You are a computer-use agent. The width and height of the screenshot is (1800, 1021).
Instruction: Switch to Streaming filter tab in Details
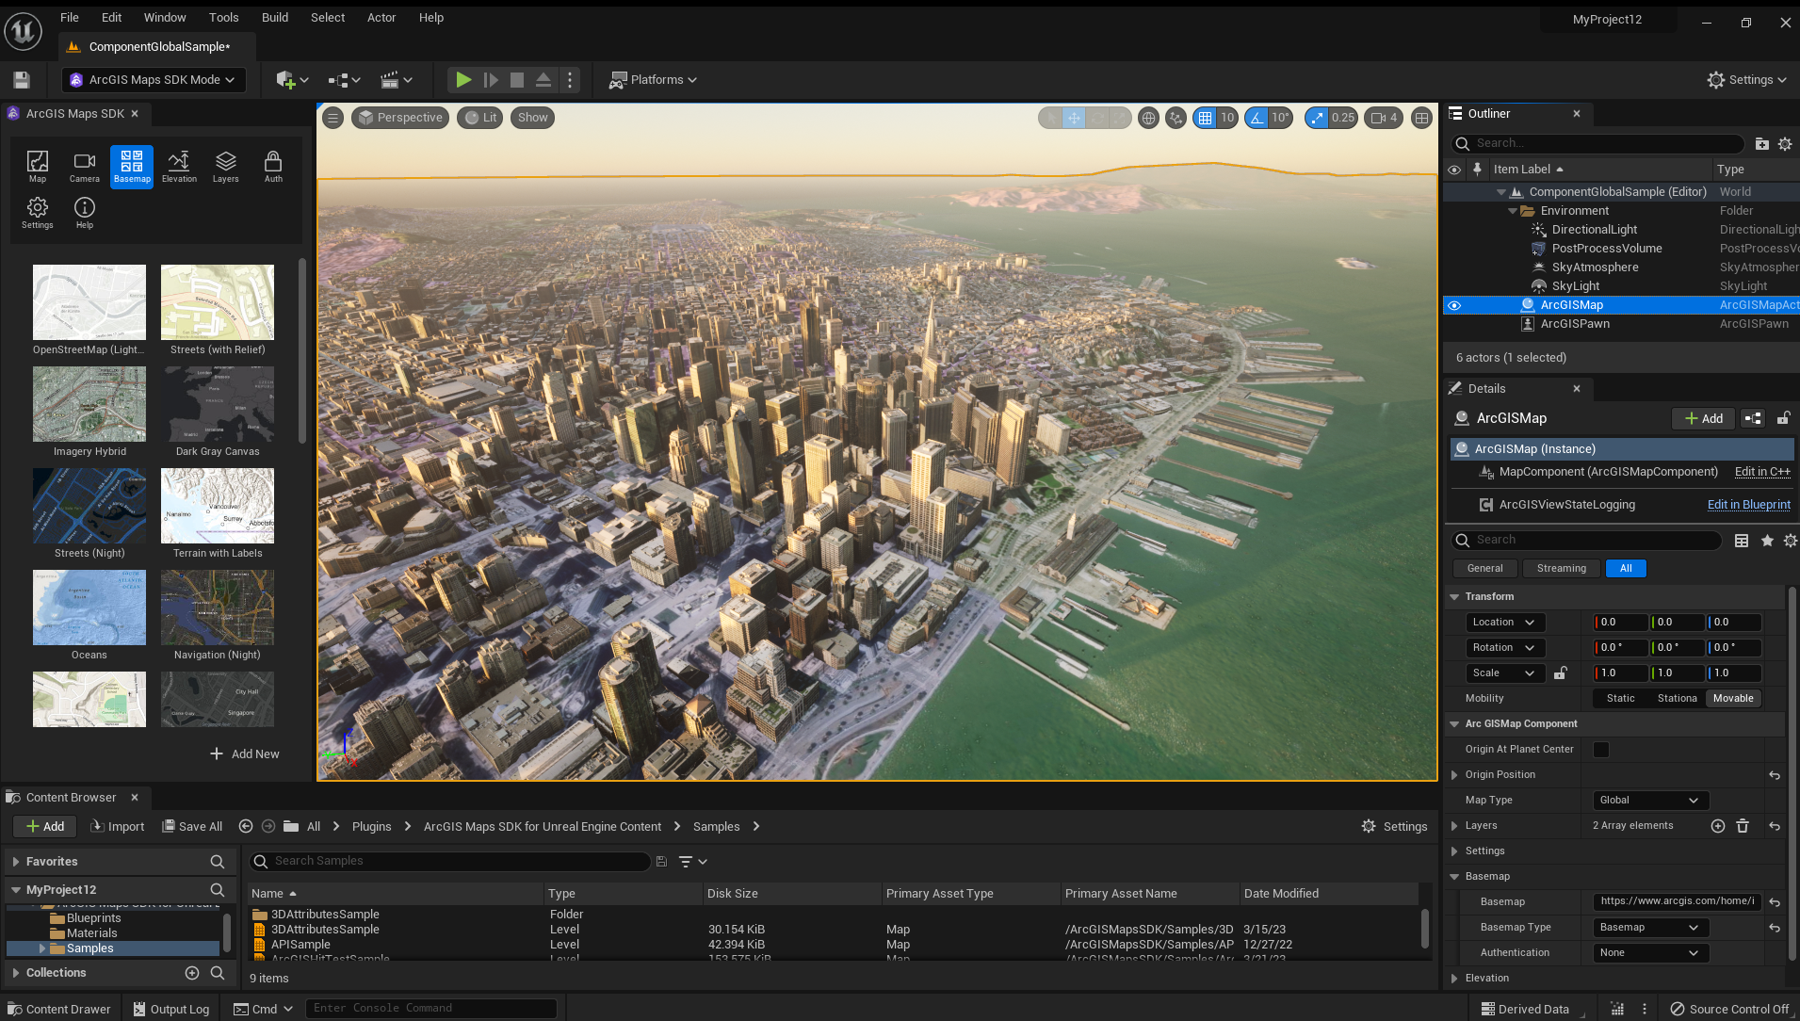1561,569
